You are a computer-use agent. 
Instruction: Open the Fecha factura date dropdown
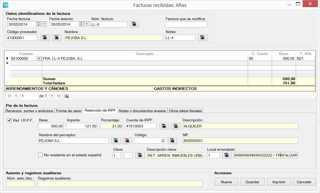click(44, 24)
